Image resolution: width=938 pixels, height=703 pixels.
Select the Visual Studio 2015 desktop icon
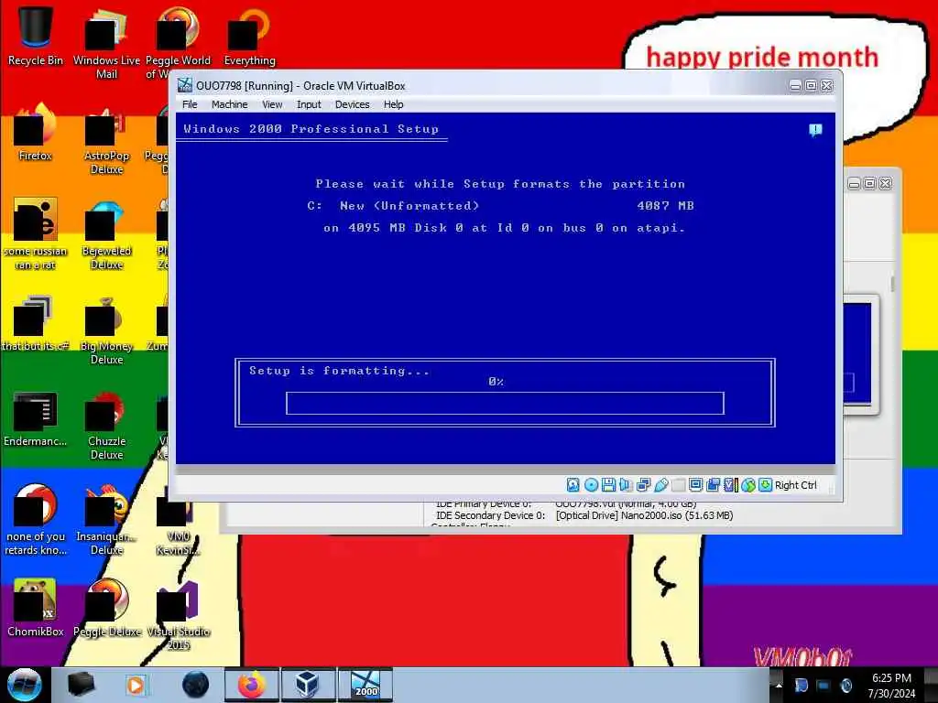point(179,616)
